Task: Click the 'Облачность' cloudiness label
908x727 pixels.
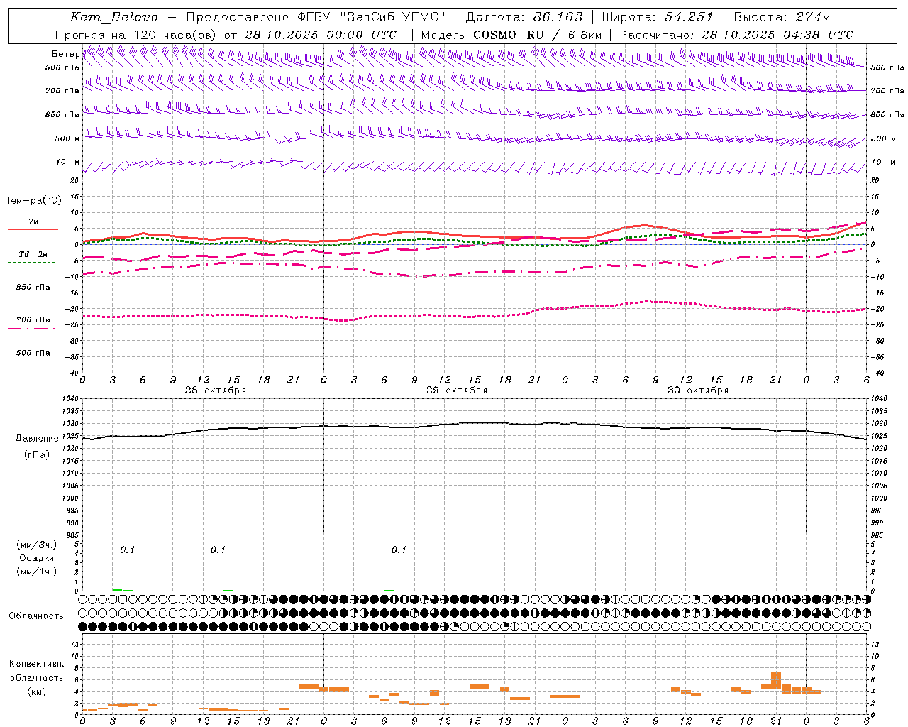Action: (x=36, y=616)
